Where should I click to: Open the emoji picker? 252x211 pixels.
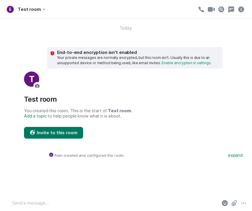point(225,203)
